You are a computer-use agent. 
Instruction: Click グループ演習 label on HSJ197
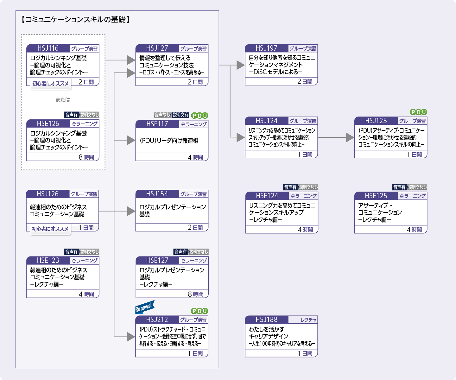(303, 48)
